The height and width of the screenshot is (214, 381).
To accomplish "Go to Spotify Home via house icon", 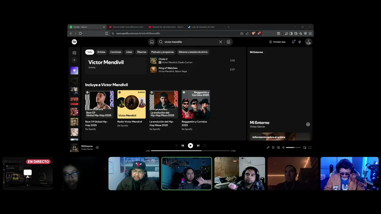I will (152, 42).
